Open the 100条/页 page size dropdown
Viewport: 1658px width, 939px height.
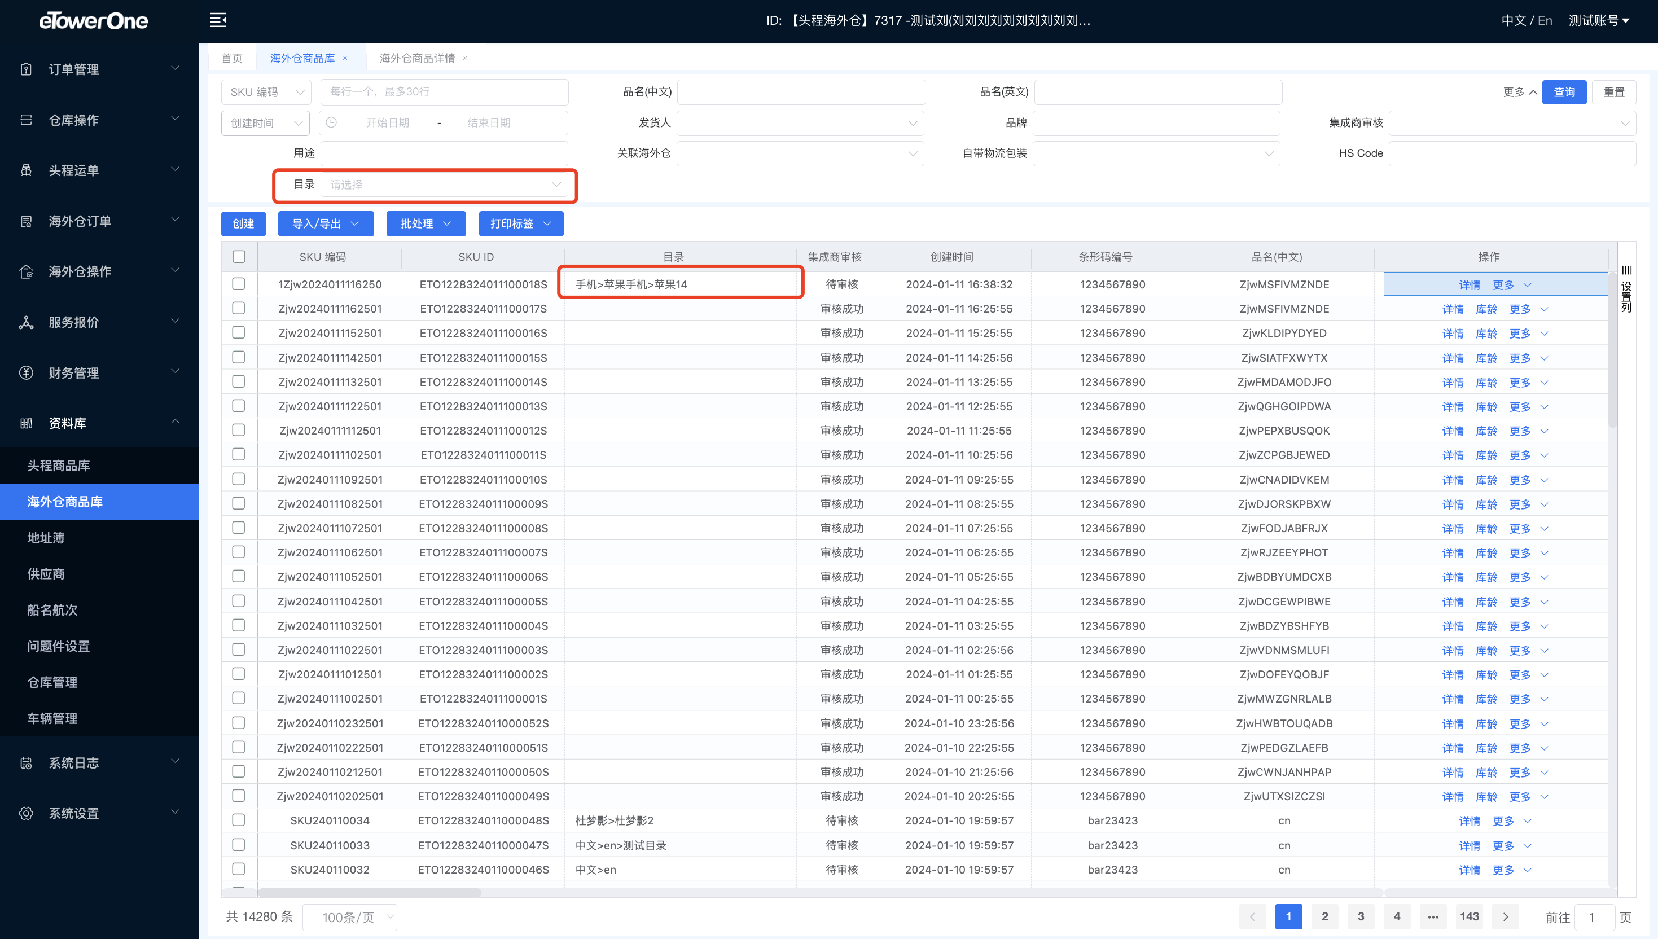point(350,917)
